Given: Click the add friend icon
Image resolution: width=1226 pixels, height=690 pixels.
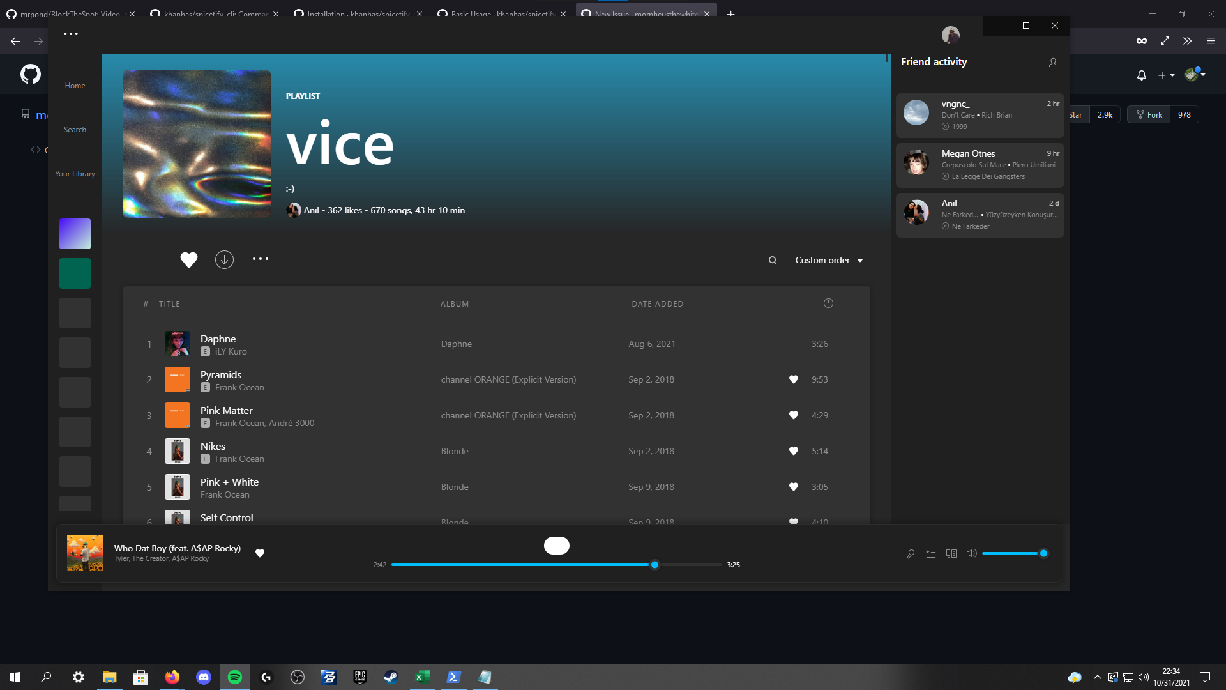Looking at the screenshot, I should (x=1054, y=63).
